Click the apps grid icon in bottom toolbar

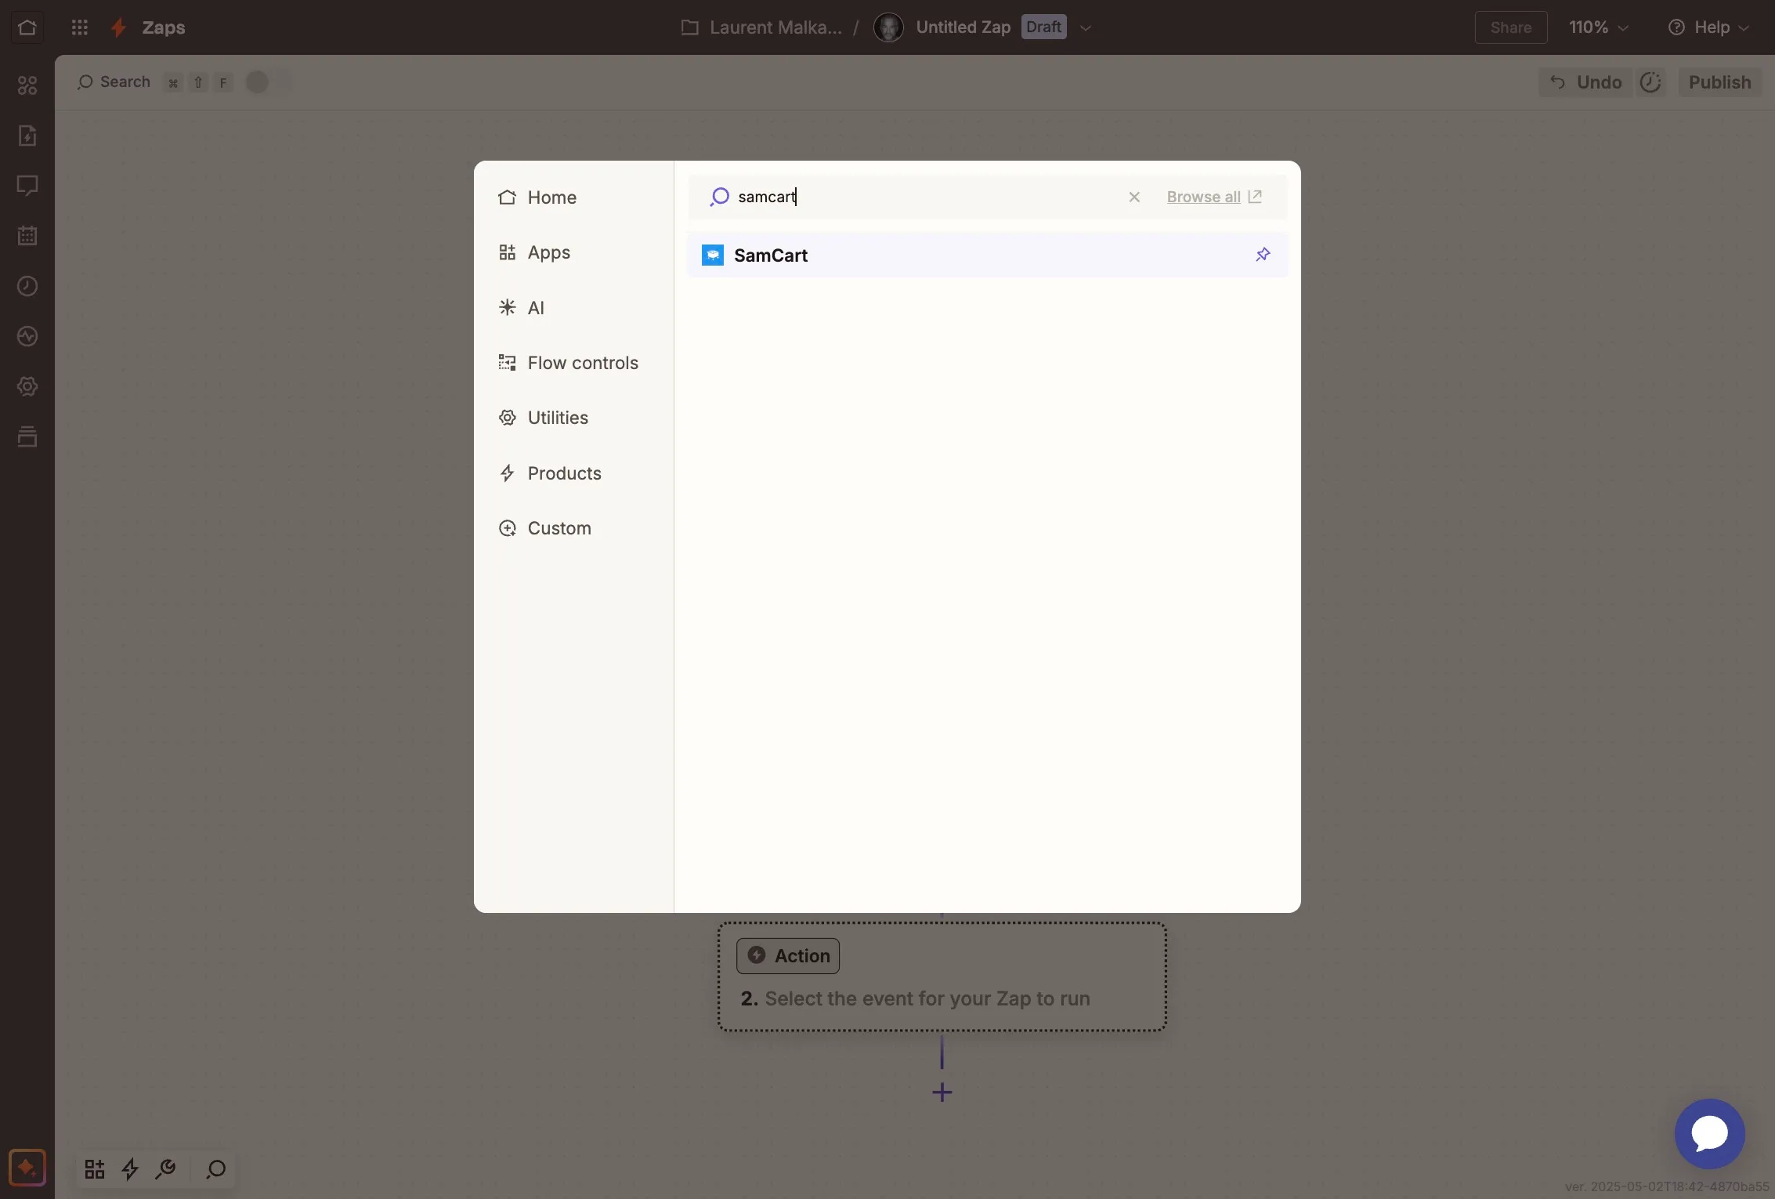click(95, 1169)
